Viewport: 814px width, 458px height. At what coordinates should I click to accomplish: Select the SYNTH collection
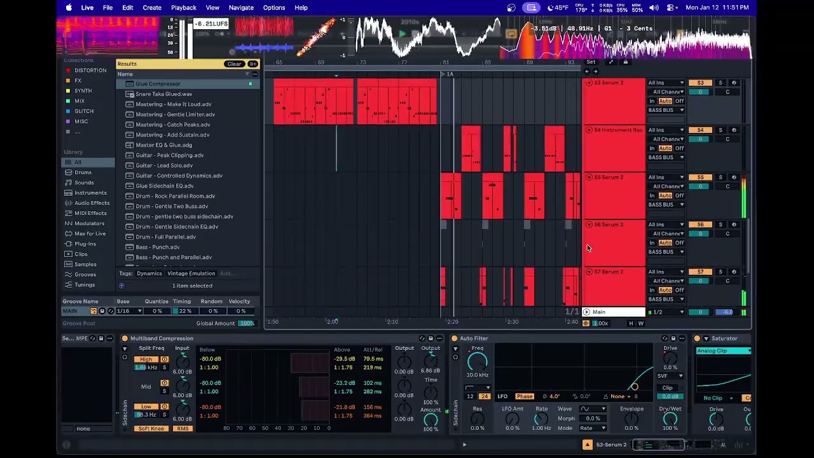83,91
